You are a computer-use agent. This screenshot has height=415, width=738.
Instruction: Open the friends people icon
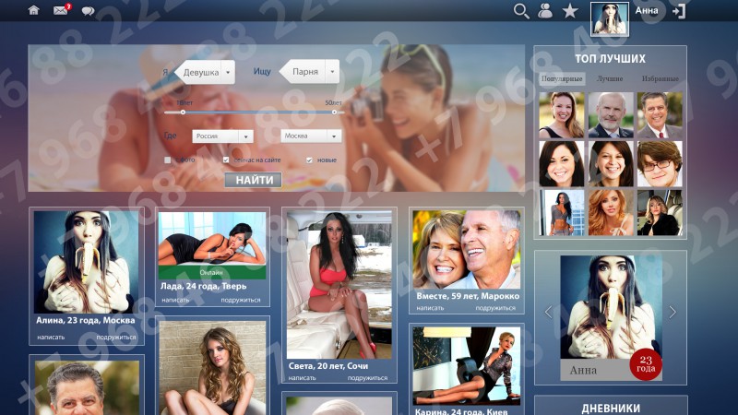pos(545,10)
